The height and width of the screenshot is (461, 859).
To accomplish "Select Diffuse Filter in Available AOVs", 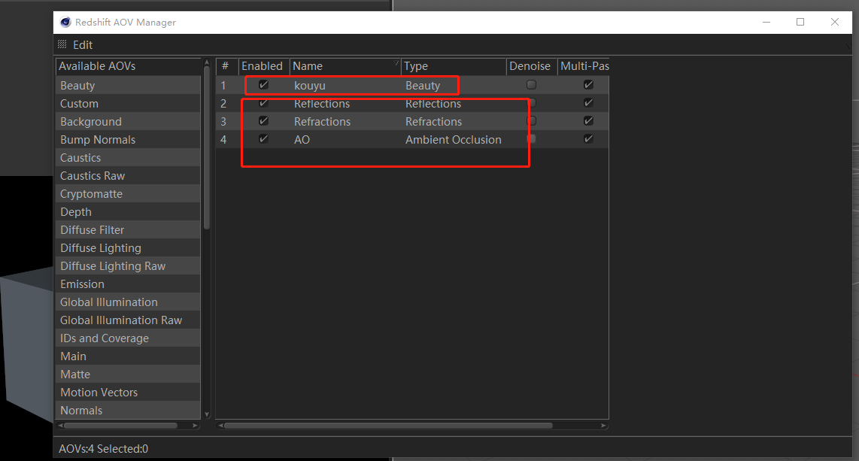I will coord(128,230).
